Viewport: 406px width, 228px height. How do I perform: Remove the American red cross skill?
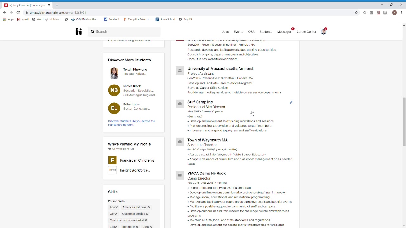click(x=149, y=207)
